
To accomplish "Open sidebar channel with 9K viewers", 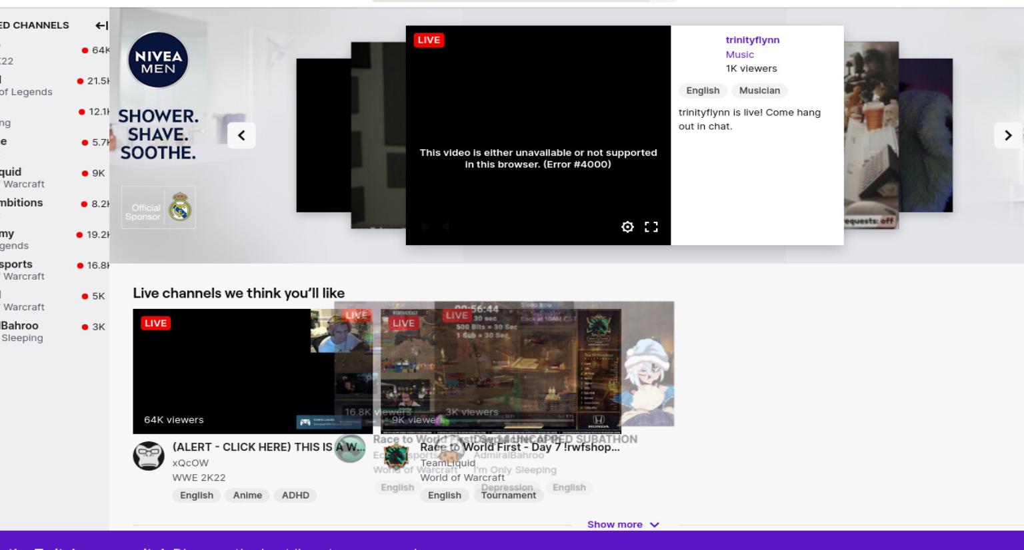I will pyautogui.click(x=55, y=178).
